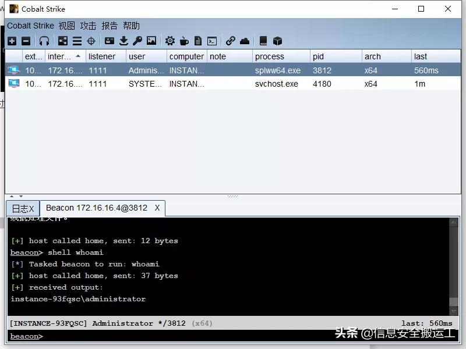Open the 报告 menu
Screen dimensions: 466x349
(110, 26)
